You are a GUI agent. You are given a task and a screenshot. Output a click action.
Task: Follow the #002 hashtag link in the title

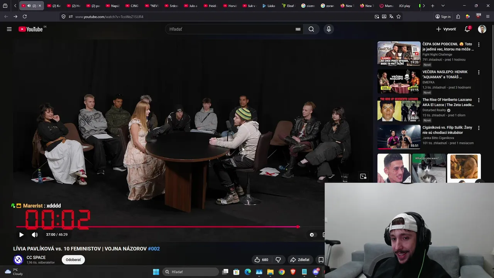tap(154, 249)
